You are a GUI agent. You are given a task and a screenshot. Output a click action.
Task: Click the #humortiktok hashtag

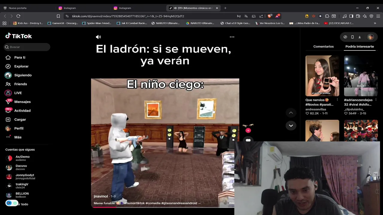coord(134,203)
